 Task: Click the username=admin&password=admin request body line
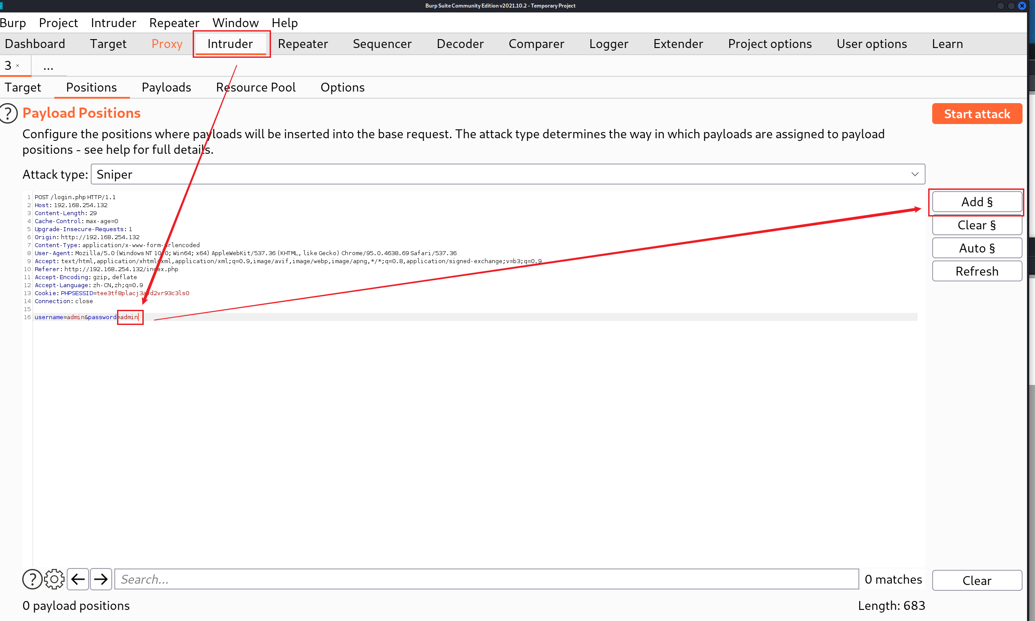click(87, 317)
